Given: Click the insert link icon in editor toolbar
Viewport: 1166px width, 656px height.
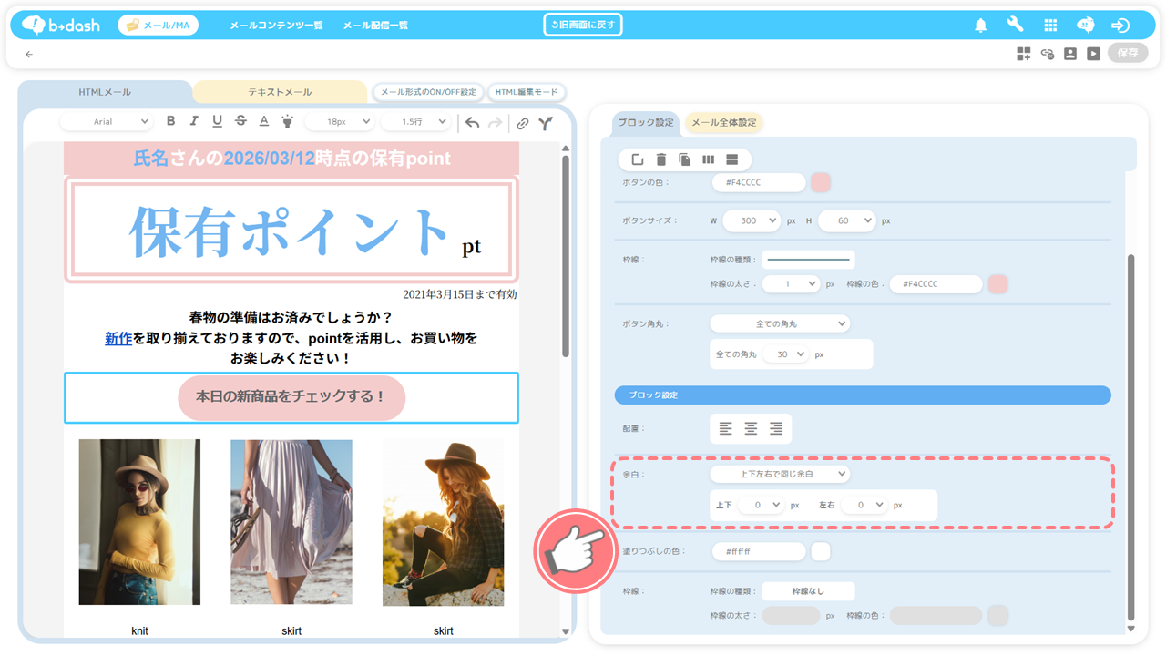Looking at the screenshot, I should [522, 122].
